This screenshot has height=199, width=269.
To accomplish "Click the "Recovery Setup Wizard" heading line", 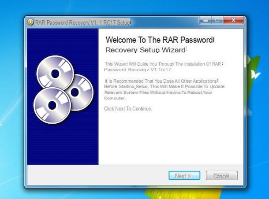I will coord(146,50).
